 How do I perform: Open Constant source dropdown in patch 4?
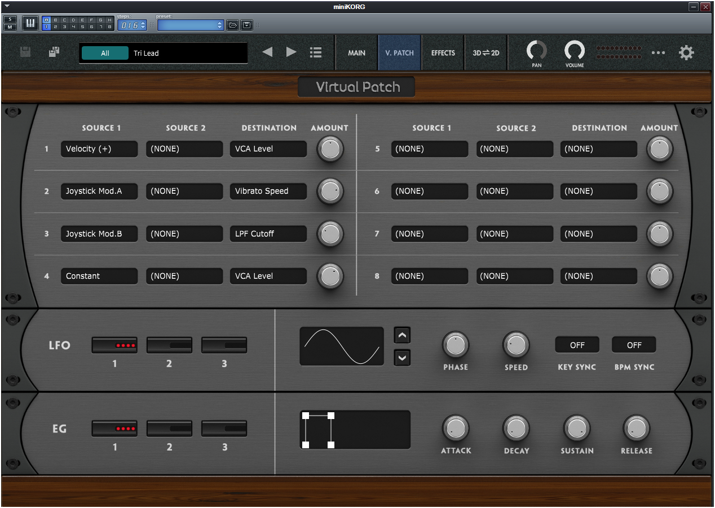[99, 276]
